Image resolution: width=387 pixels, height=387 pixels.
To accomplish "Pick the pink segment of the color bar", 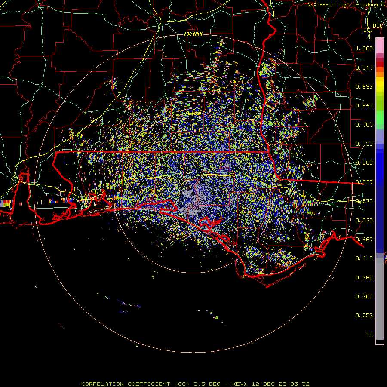I will pos(380,46).
